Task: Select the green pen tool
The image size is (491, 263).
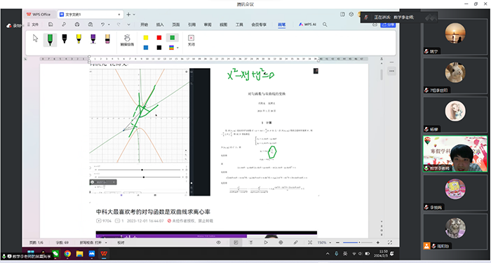Action: coord(50,40)
